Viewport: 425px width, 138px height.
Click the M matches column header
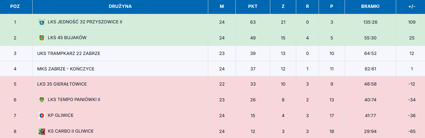point(222,6)
